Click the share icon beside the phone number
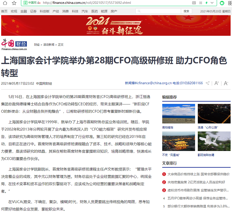Screen dimensions: 232x212 tap(208, 83)
